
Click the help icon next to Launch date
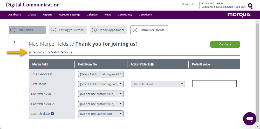point(52,114)
